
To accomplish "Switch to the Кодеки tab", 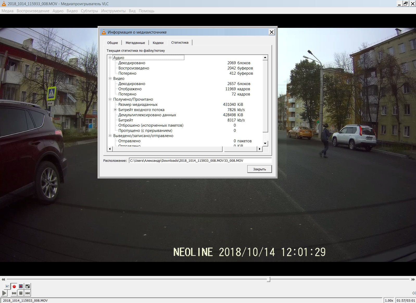I will coord(158,43).
